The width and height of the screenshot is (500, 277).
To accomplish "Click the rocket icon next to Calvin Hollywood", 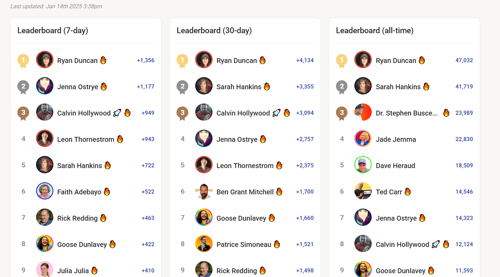I will [118, 112].
